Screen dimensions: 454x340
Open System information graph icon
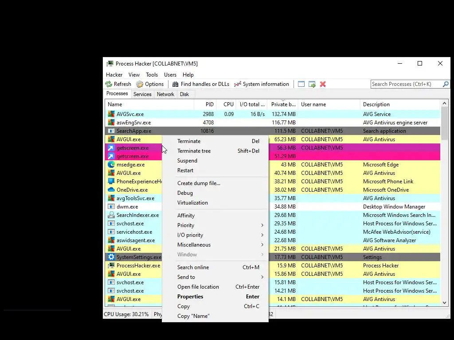click(x=238, y=84)
